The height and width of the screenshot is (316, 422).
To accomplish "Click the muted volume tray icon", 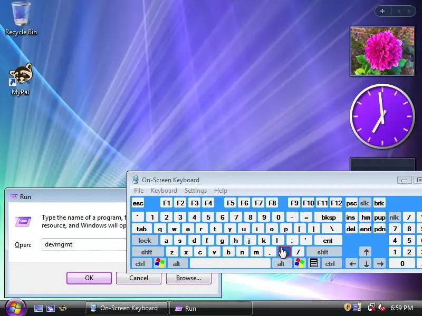I will (381, 308).
